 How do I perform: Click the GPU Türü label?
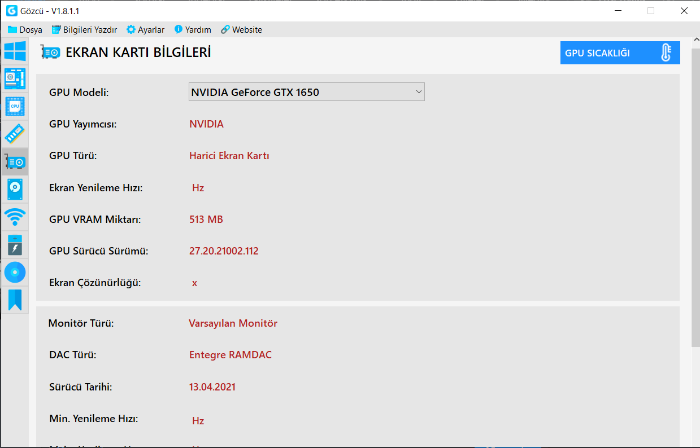(73, 156)
